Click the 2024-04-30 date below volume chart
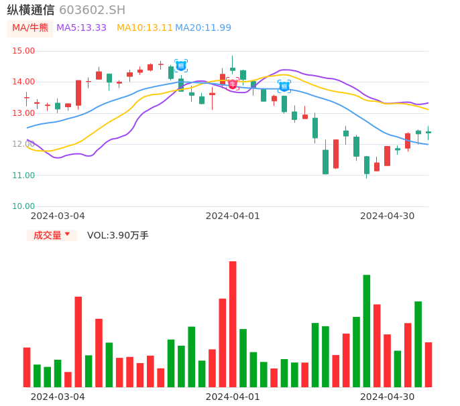 (388, 397)
